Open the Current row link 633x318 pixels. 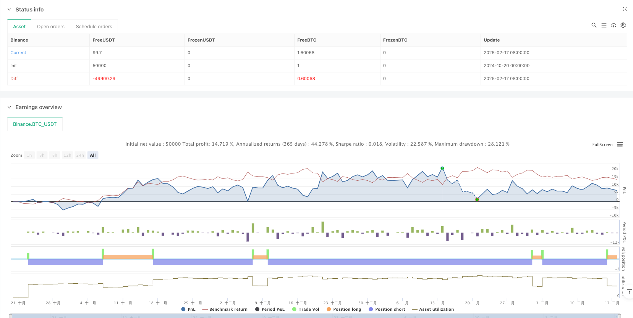18,53
